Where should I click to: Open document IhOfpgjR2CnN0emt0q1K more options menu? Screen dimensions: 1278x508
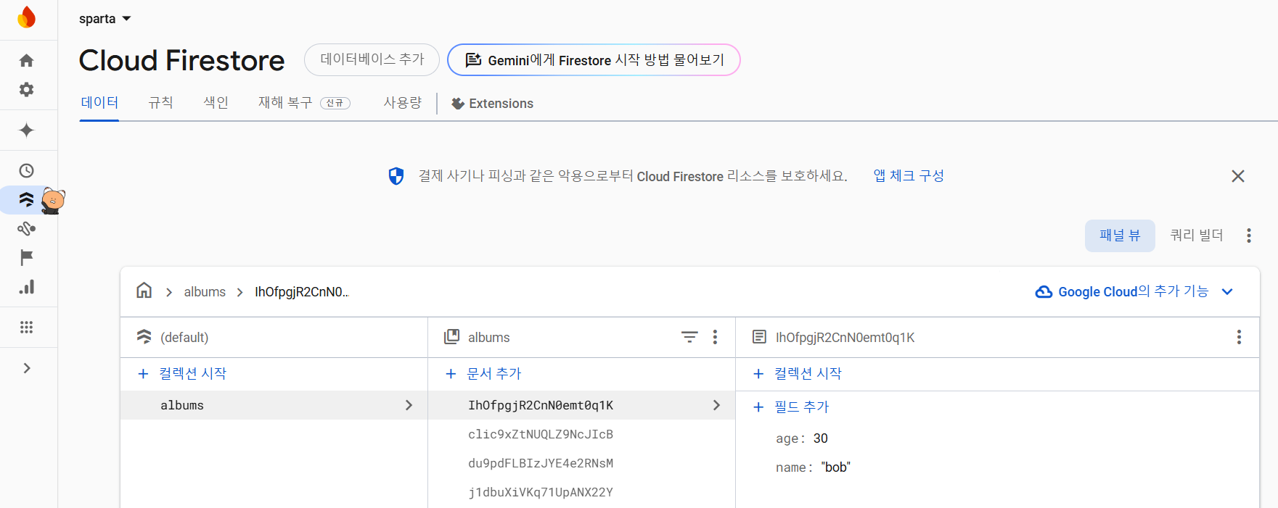[1239, 337]
